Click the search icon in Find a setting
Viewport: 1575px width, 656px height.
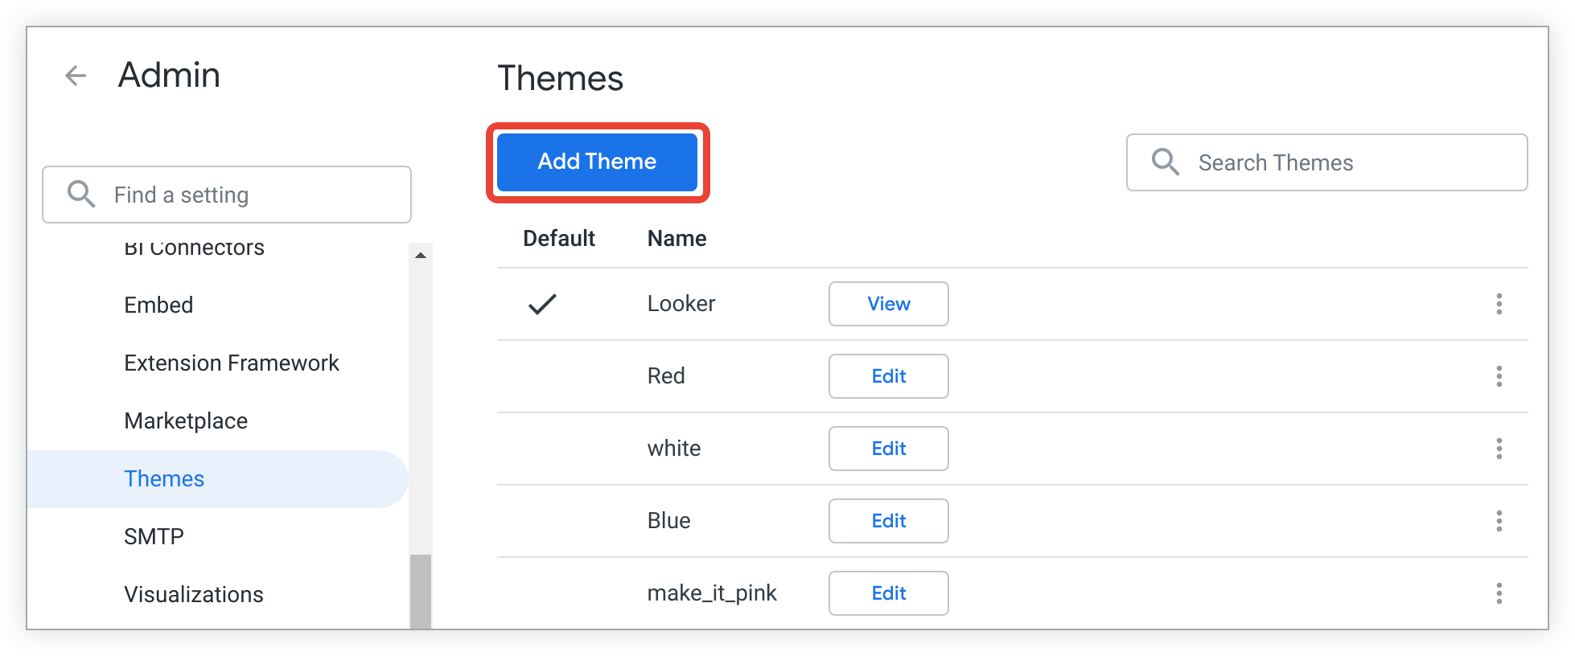[x=80, y=194]
